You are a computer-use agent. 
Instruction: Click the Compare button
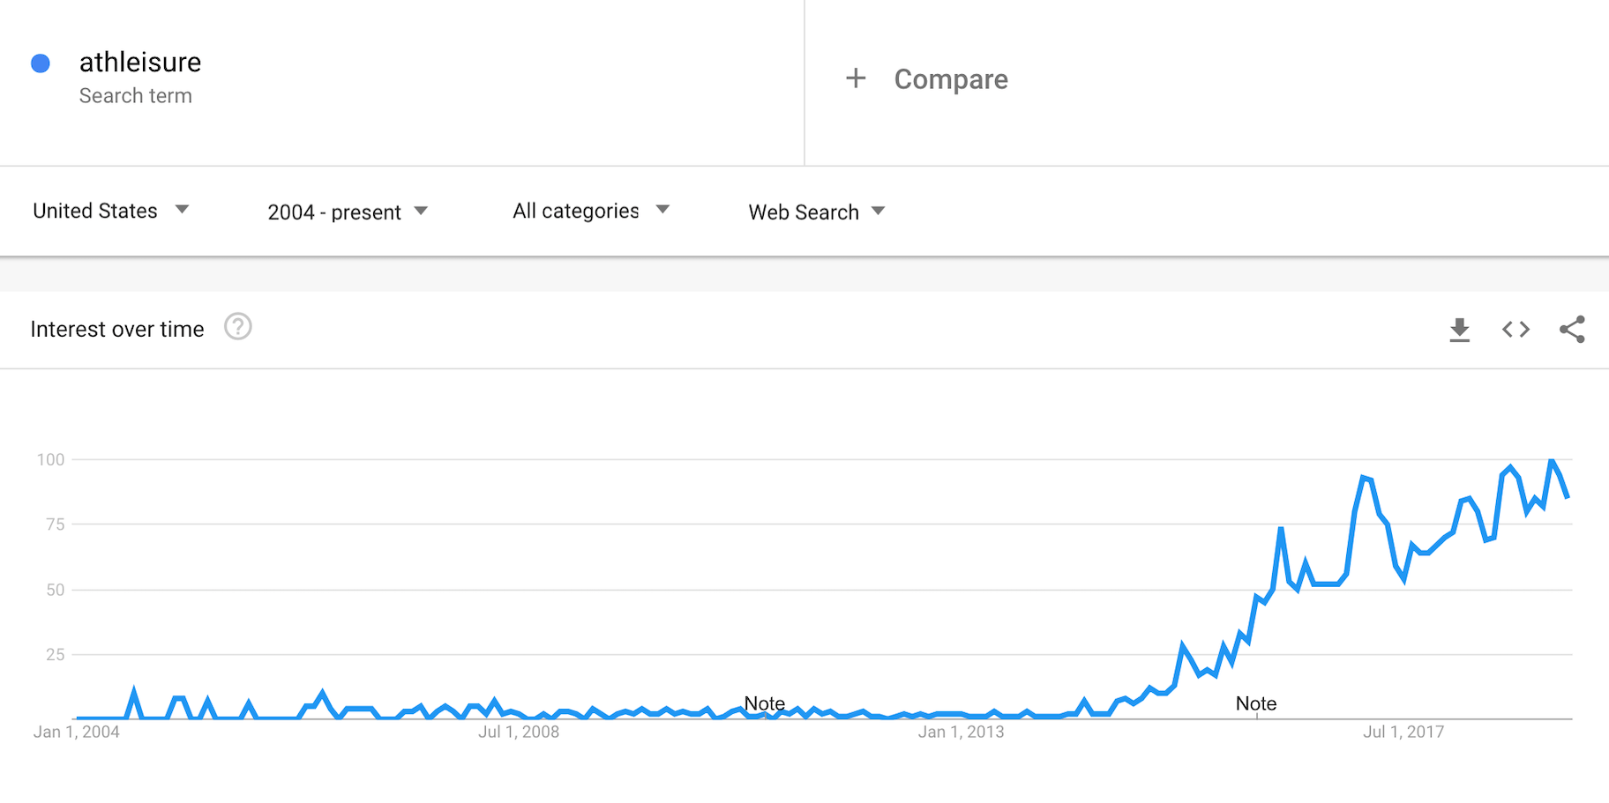point(950,79)
